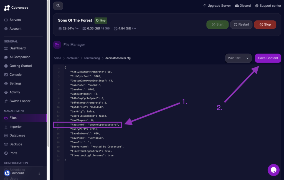Open the Servers page
Image resolution: width=284 pixels, height=180 pixels.
15,20
